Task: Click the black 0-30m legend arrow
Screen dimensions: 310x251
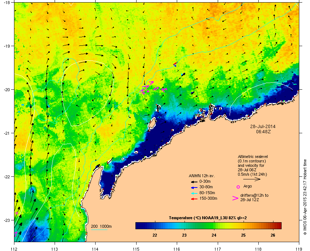Action: pyautogui.click(x=194, y=182)
